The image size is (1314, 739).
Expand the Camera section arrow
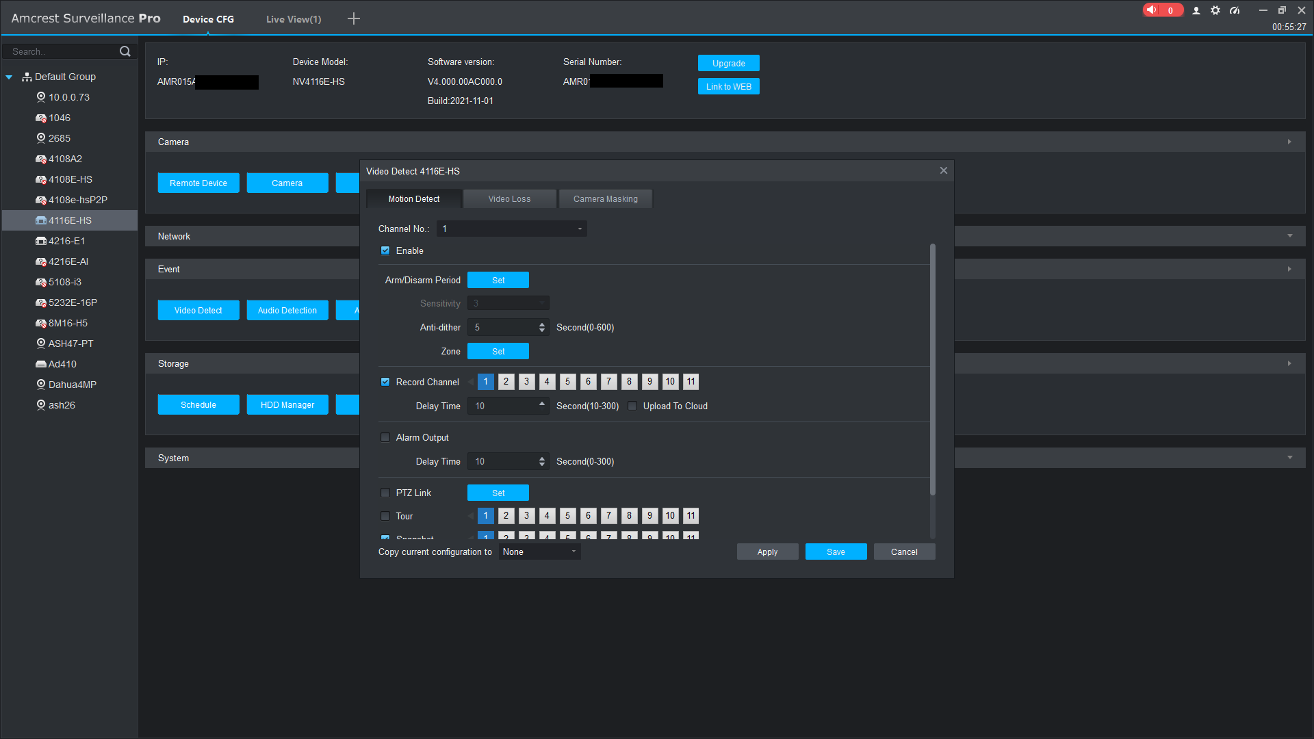pyautogui.click(x=1289, y=142)
